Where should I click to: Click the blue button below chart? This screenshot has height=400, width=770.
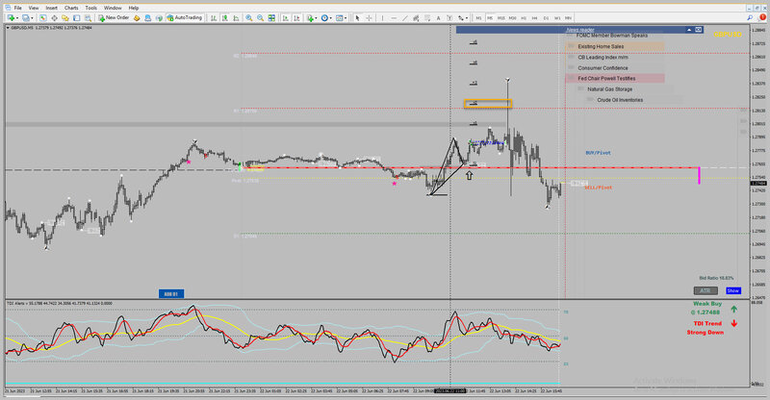tap(171, 294)
